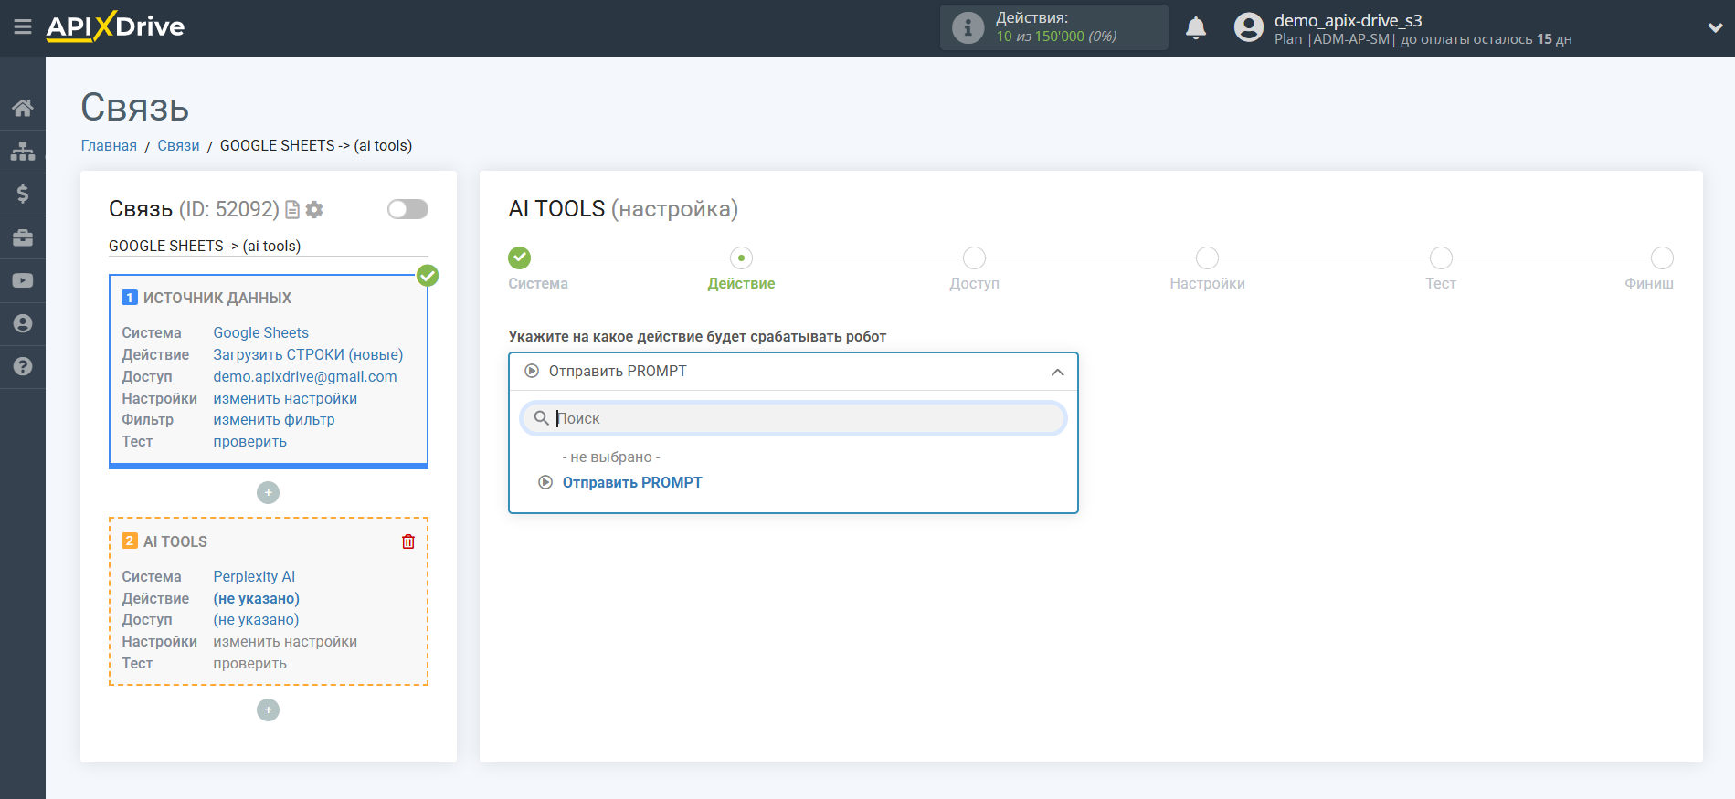1735x799 pixels.
Task: Select the Доступ step
Action: click(974, 258)
